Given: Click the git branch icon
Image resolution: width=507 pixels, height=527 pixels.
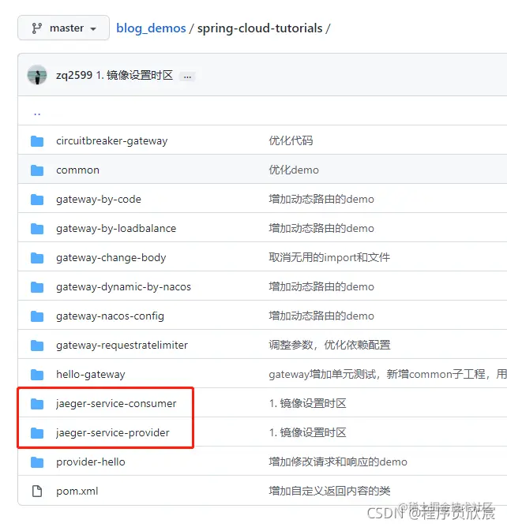Looking at the screenshot, I should 36,28.
